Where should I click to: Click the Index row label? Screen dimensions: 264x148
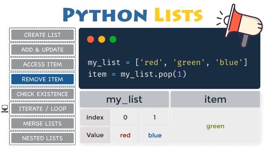click(95, 118)
